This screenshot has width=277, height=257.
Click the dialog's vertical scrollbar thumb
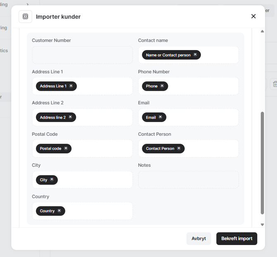pyautogui.click(x=263, y=163)
